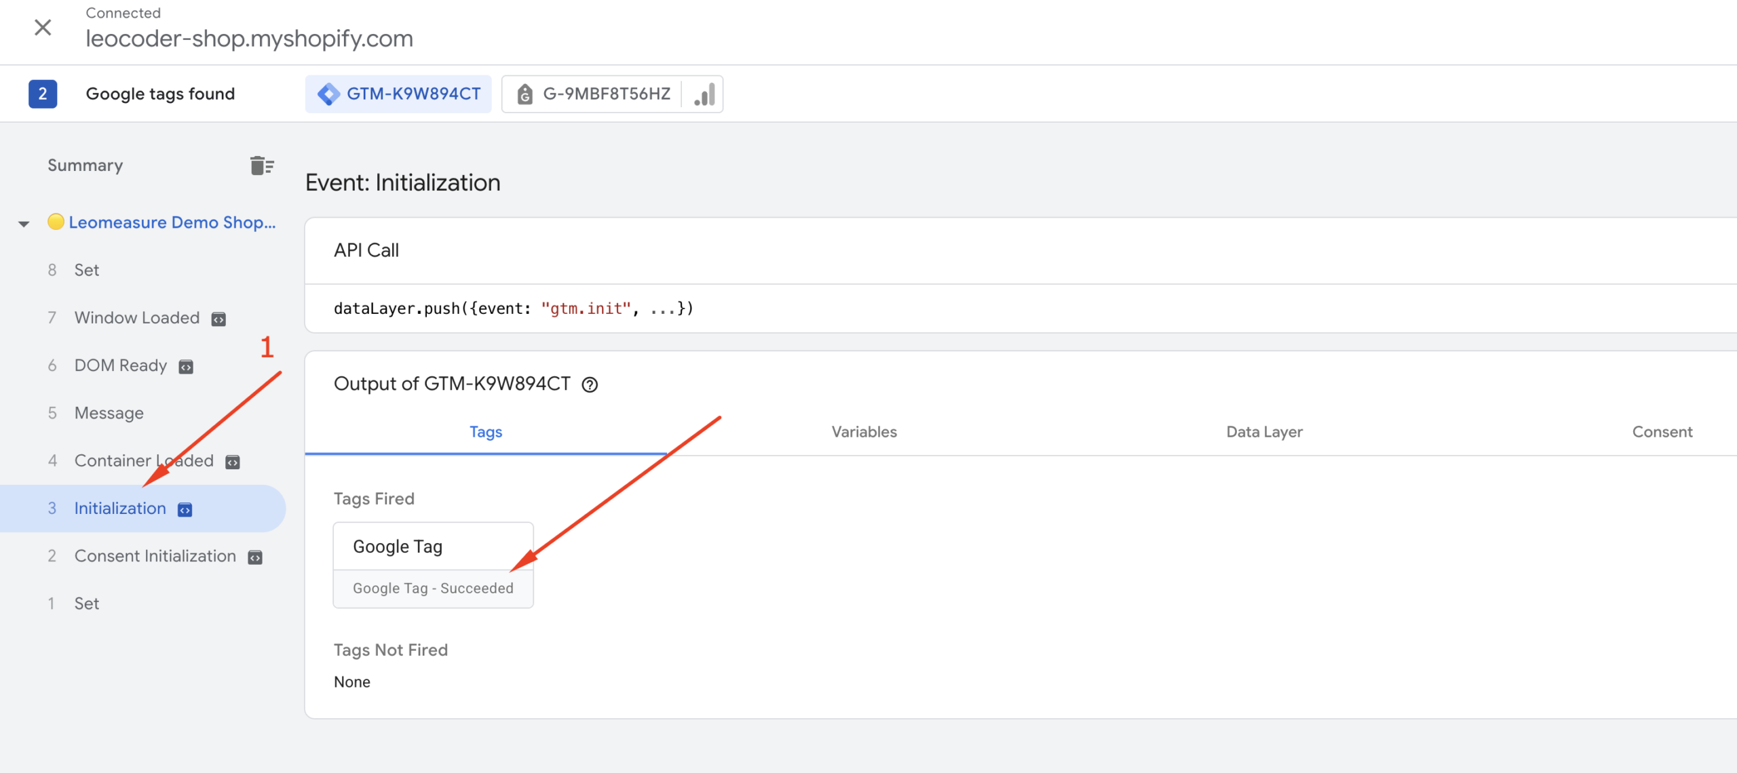Click the code icon beside Window Loaded
The image size is (1737, 773).
click(x=218, y=319)
